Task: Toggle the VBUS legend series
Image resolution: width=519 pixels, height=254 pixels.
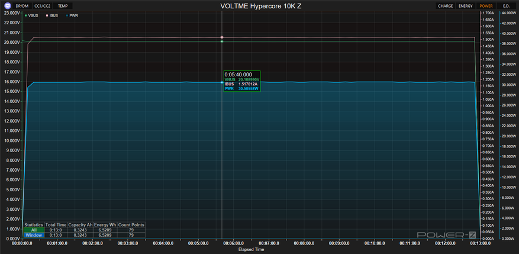Action: click(31, 15)
